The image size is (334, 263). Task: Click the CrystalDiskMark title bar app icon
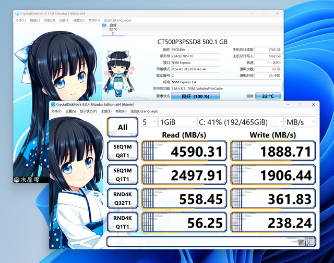click(53, 104)
